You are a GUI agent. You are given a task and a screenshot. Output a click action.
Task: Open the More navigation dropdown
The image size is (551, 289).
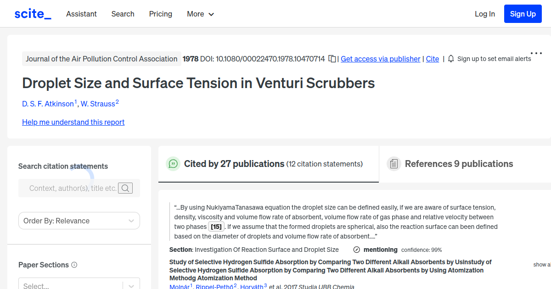(x=200, y=14)
